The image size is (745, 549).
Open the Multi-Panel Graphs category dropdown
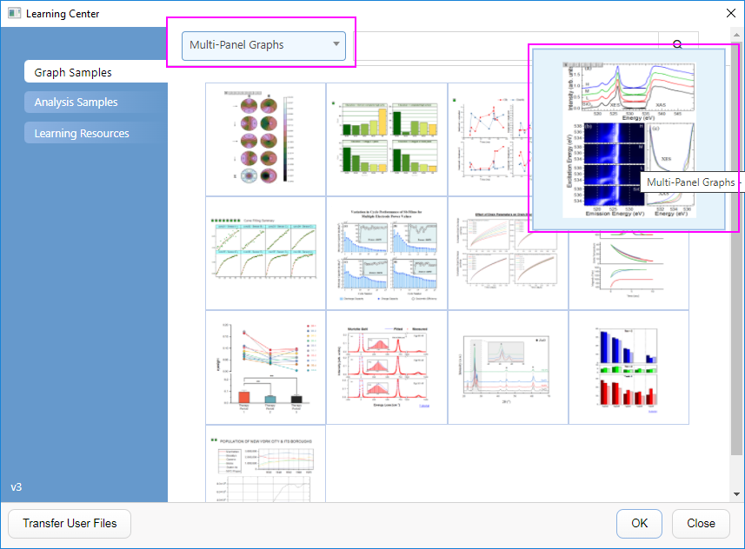coord(263,46)
